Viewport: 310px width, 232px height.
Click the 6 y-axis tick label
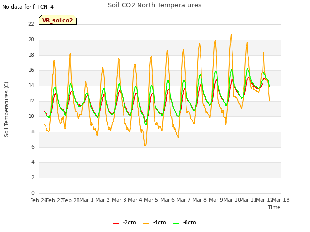33,147
